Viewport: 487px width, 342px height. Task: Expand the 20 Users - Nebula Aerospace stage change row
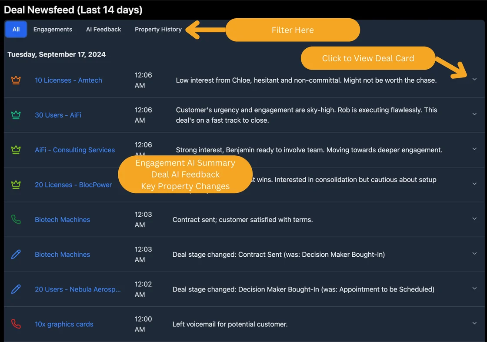point(474,288)
